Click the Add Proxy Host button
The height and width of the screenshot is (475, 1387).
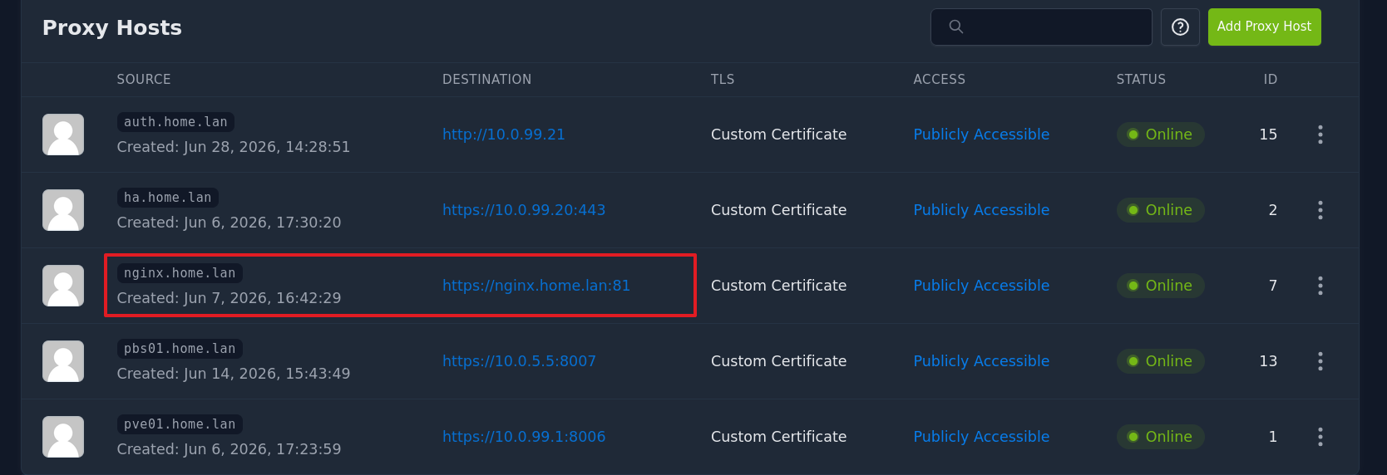click(x=1264, y=27)
